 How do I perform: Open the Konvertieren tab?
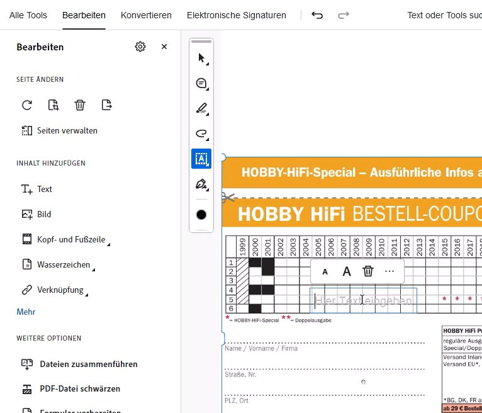point(146,15)
